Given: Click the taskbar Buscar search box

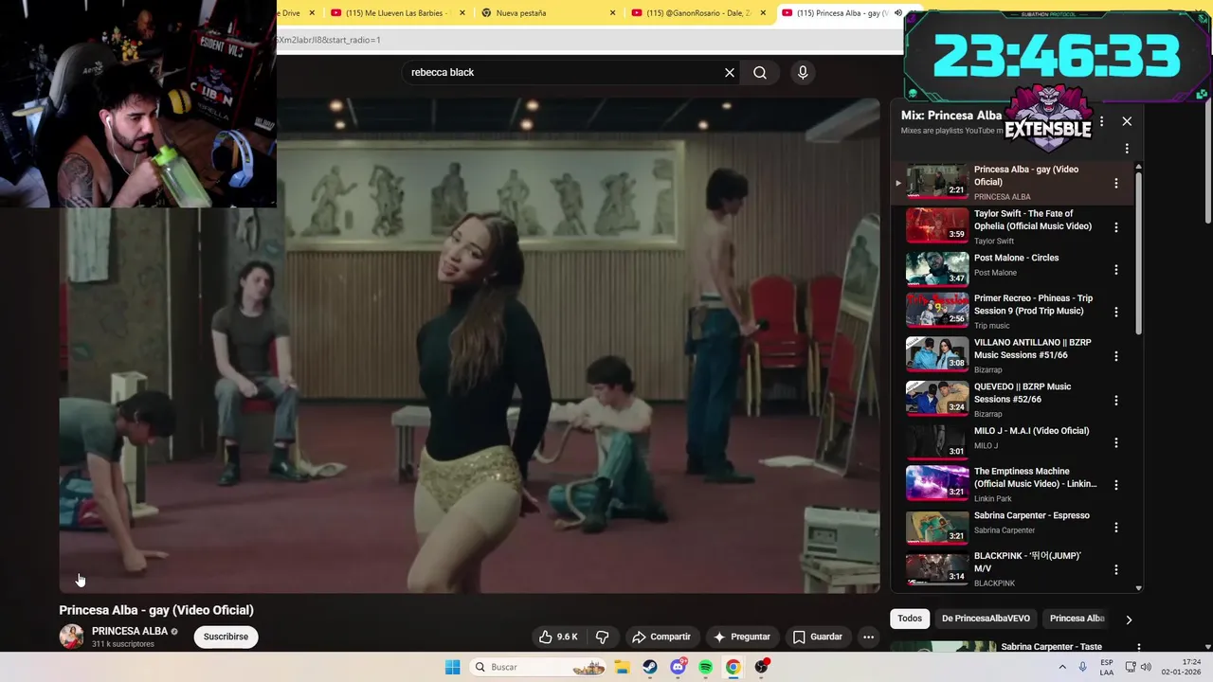Looking at the screenshot, I should 540,667.
